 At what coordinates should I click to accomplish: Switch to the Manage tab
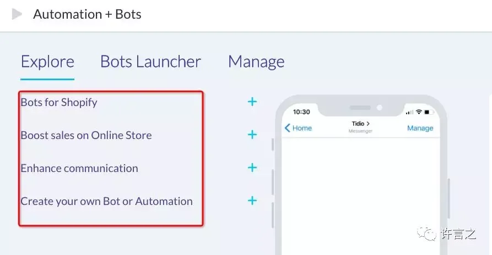(x=256, y=62)
